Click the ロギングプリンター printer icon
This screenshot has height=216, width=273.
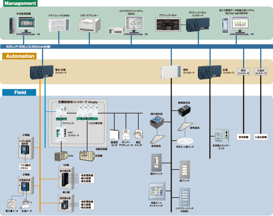(89, 26)
